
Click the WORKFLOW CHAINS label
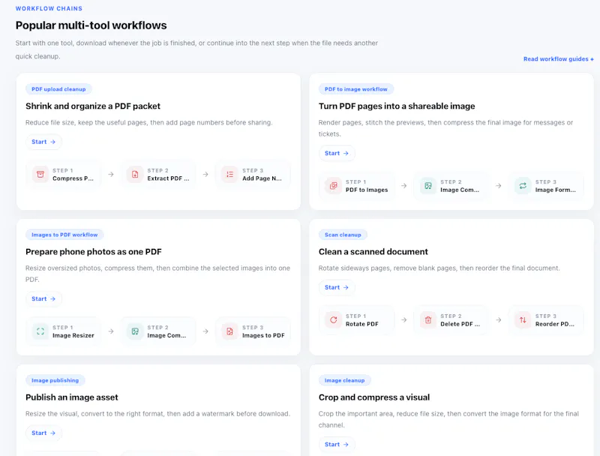tap(49, 8)
